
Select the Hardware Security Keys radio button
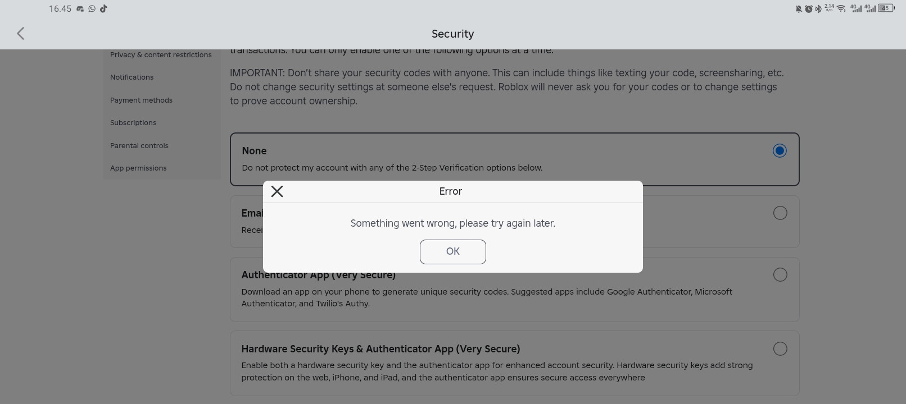[780, 348]
